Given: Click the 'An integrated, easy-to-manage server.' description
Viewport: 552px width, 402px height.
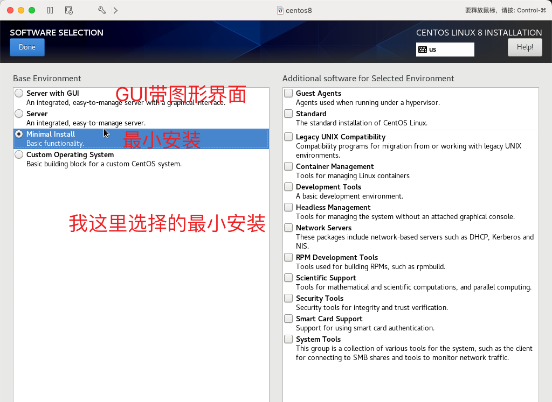Looking at the screenshot, I should tap(86, 123).
